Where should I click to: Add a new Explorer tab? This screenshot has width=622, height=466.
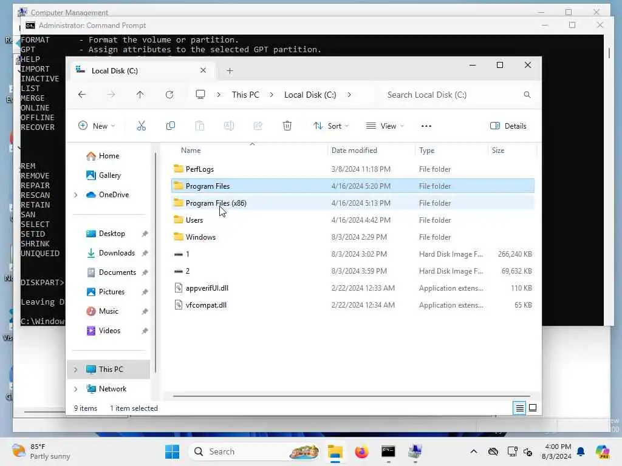pos(230,71)
